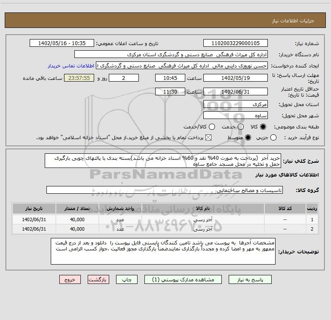Click the delivery province مرکزی field

point(236,104)
